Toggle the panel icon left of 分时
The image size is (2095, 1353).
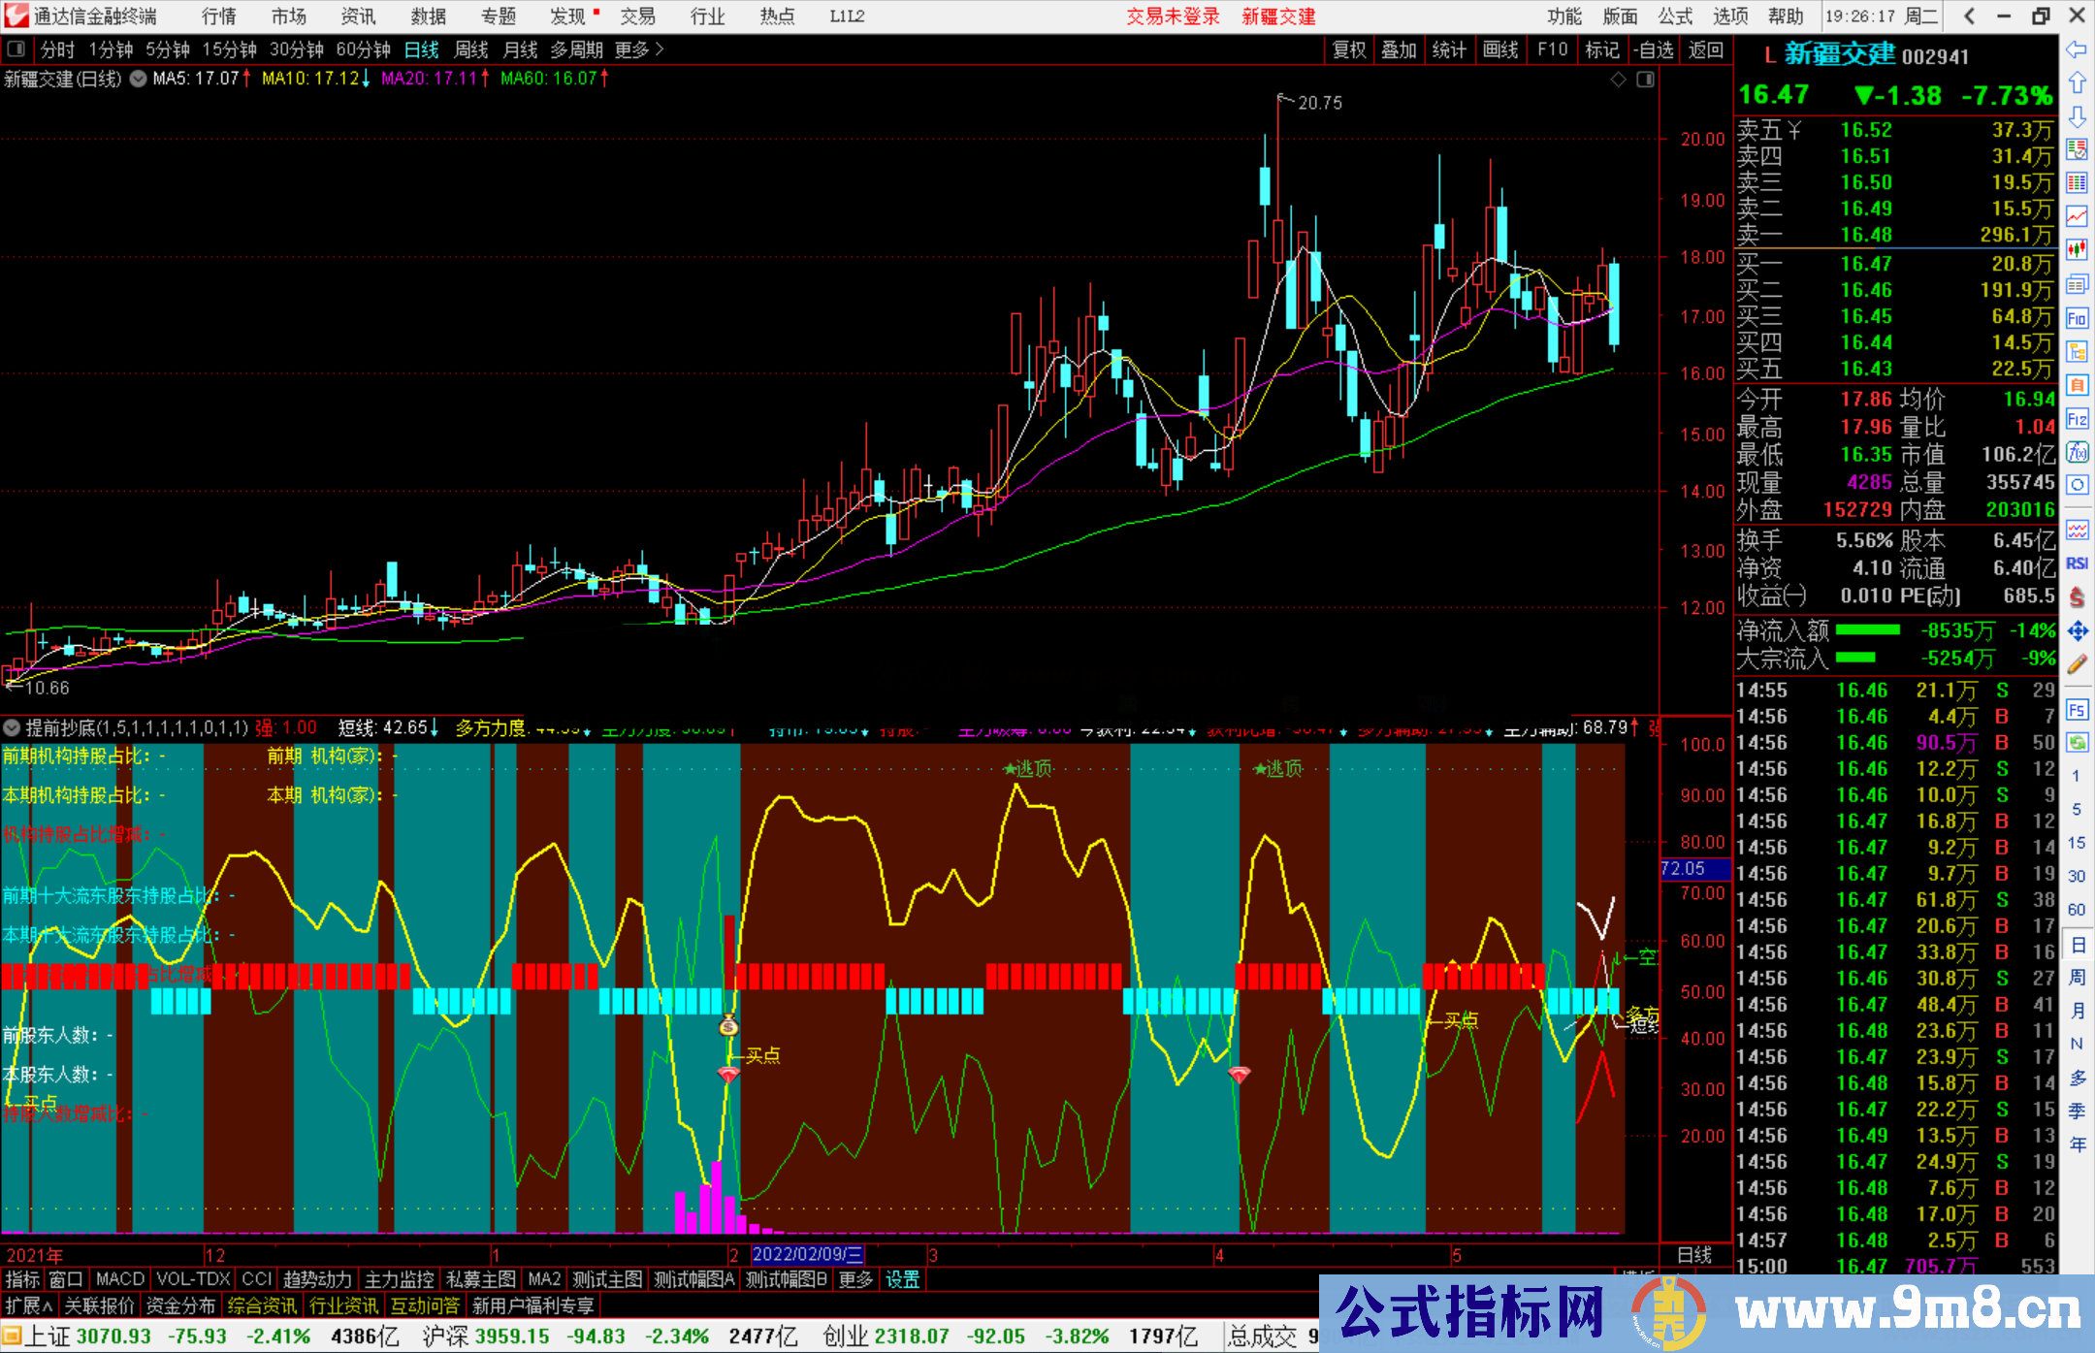pyautogui.click(x=16, y=49)
